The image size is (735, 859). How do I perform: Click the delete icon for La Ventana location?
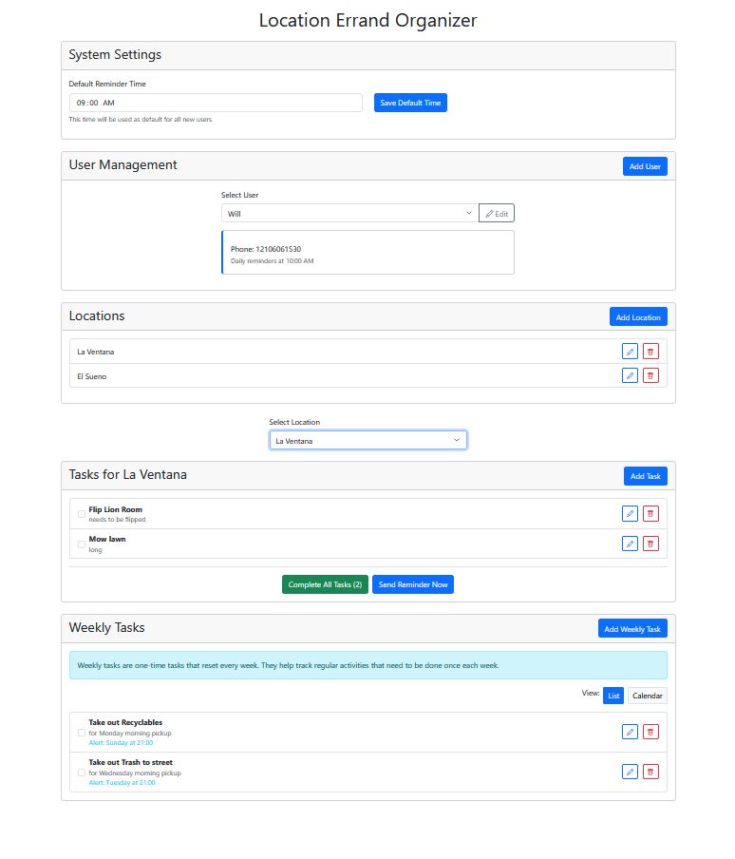point(650,351)
